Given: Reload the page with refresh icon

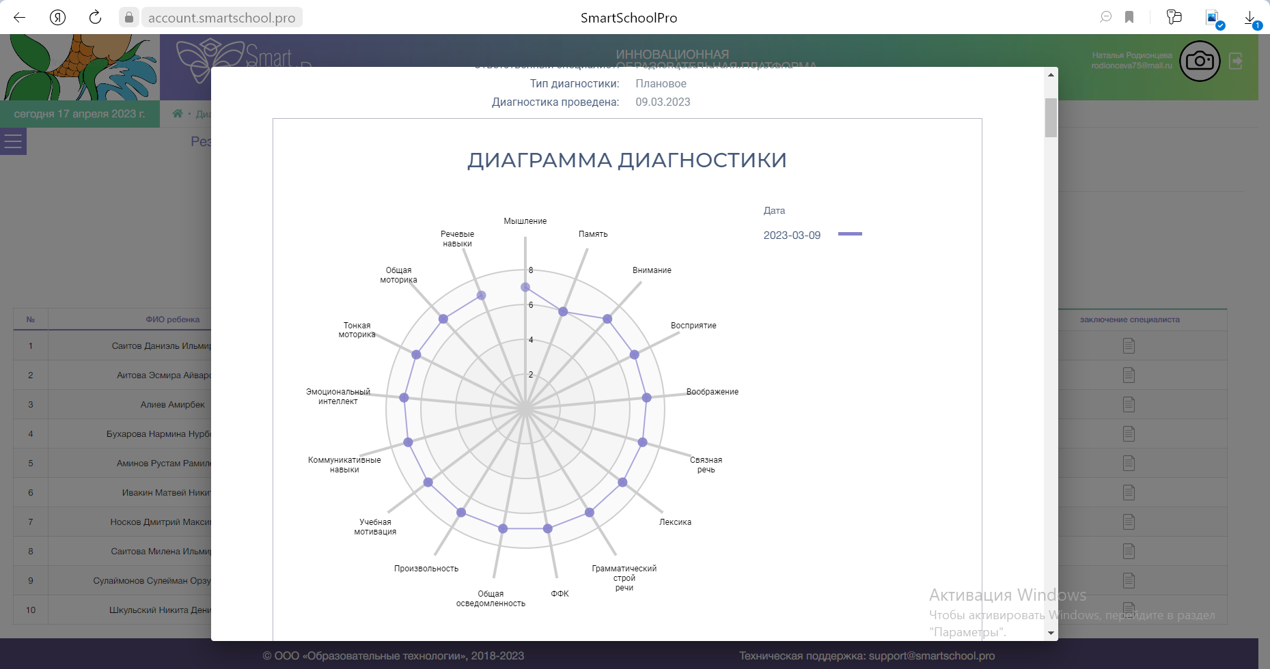Looking at the screenshot, I should [95, 18].
